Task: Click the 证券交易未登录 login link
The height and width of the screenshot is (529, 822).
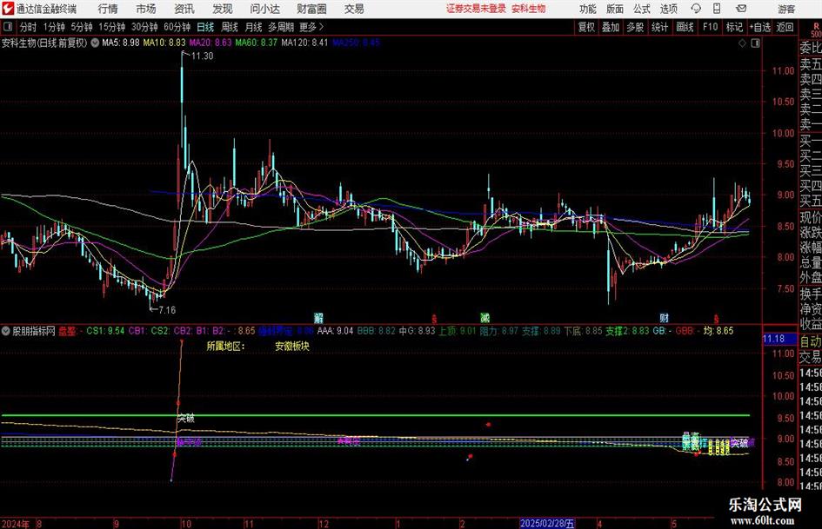Action: [x=476, y=9]
